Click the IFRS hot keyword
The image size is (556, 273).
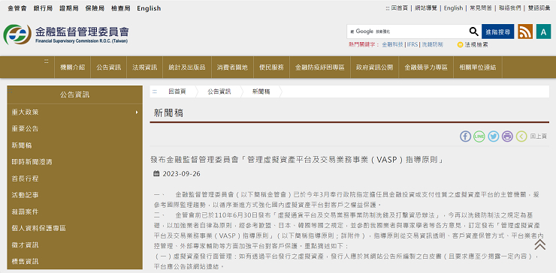[x=412, y=44]
